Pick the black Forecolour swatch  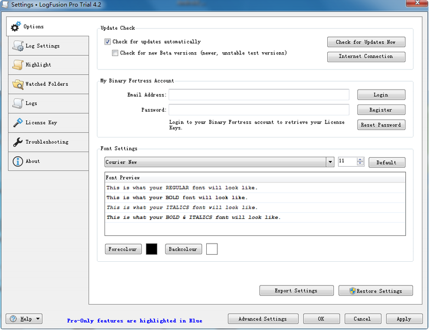[x=151, y=249]
